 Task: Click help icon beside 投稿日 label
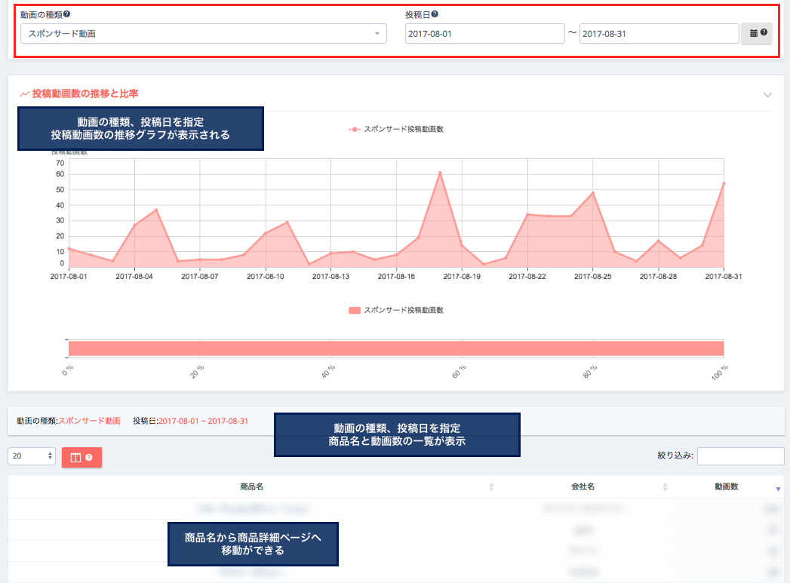coord(435,14)
